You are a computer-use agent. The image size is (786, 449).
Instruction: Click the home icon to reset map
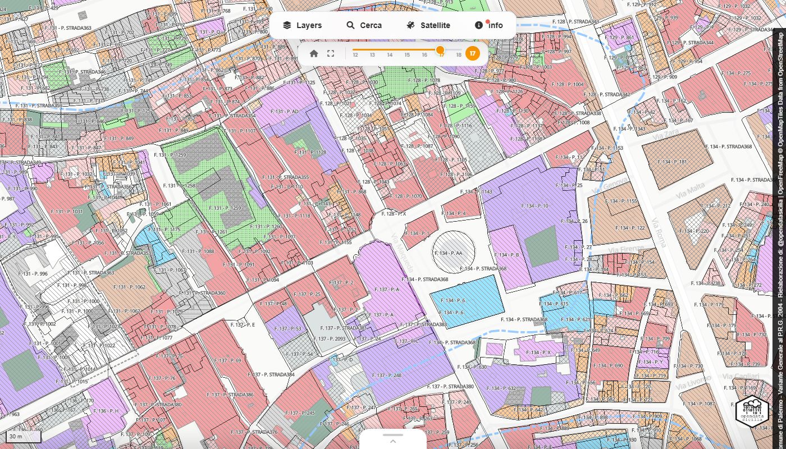click(x=314, y=53)
